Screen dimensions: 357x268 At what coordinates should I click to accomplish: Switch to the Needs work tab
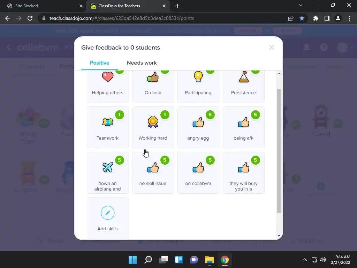tap(142, 63)
